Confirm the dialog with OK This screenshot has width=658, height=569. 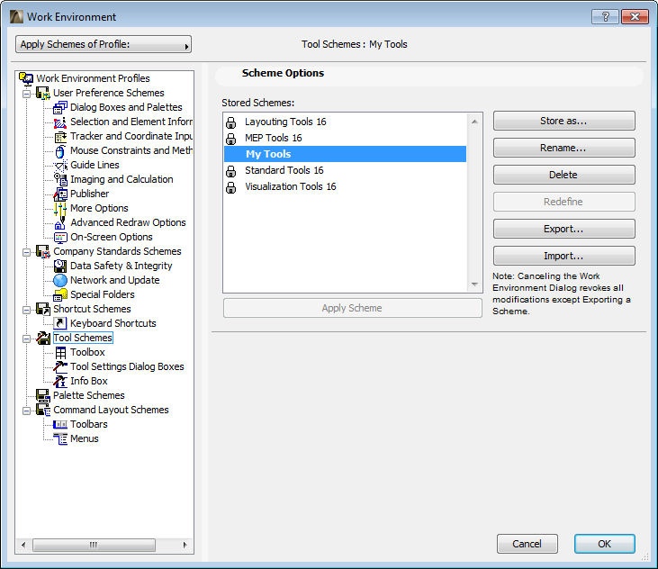[x=604, y=544]
